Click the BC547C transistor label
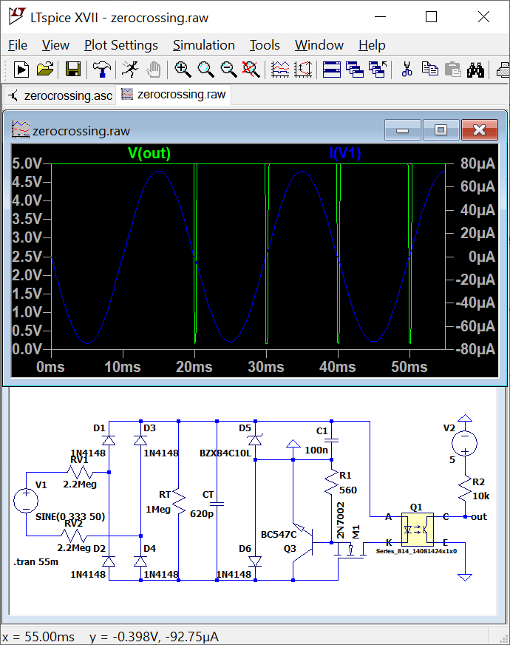The width and height of the screenshot is (510, 645). [x=279, y=534]
